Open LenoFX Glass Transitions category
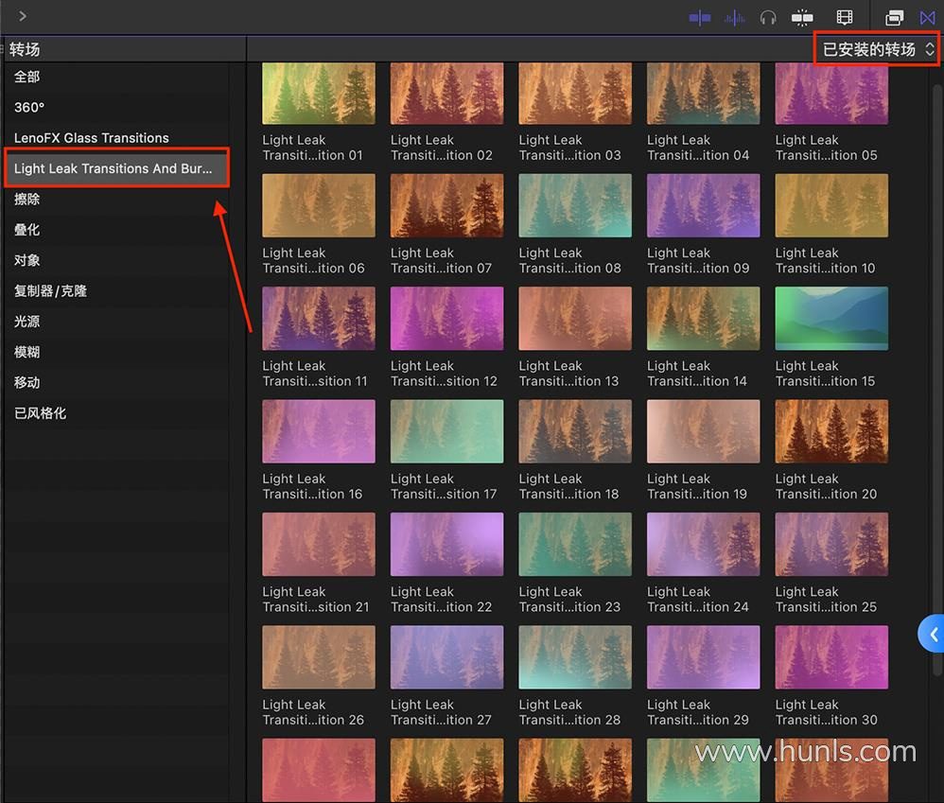The width and height of the screenshot is (944, 803). click(91, 138)
